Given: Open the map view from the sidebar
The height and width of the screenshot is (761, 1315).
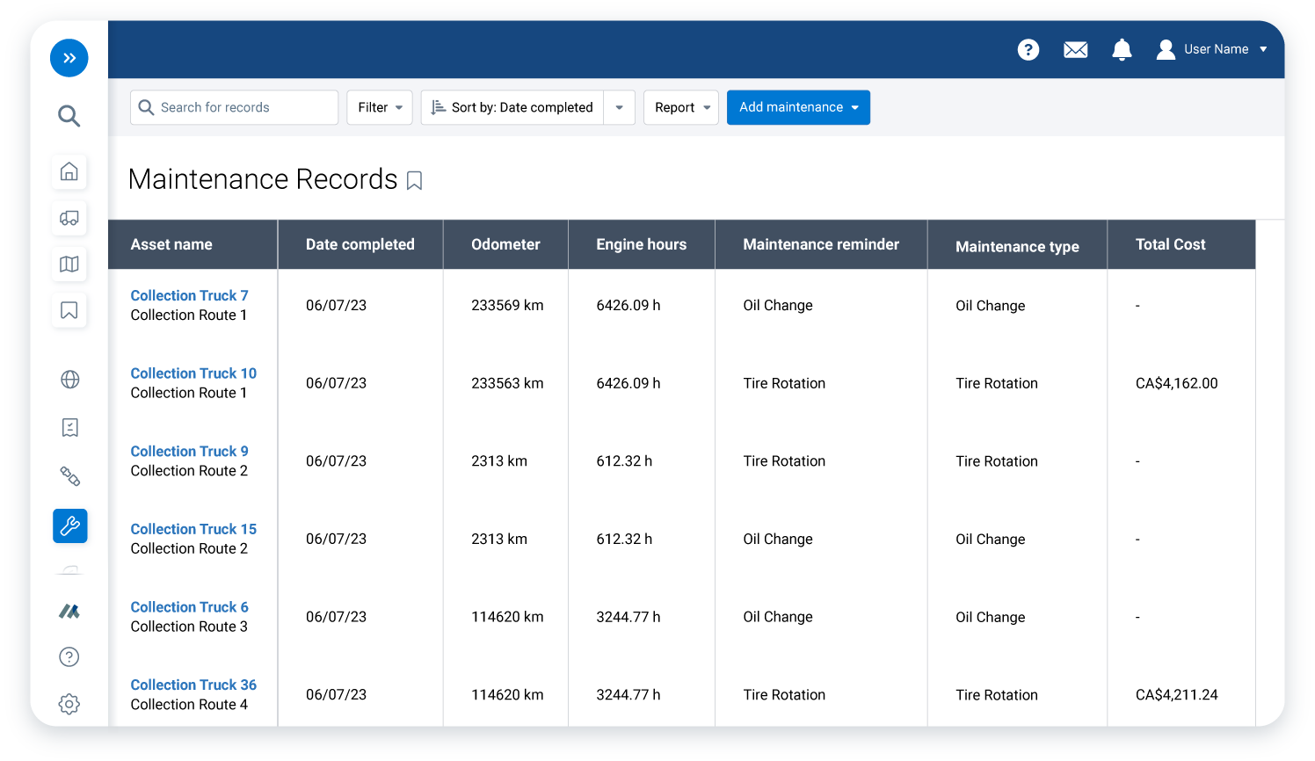Looking at the screenshot, I should (x=69, y=265).
